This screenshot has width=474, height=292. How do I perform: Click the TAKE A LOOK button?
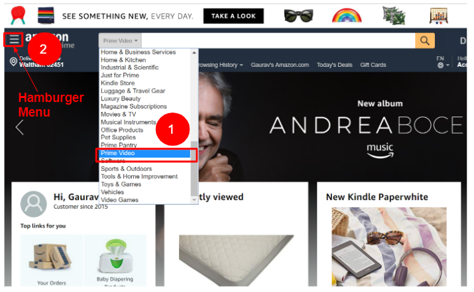click(233, 16)
